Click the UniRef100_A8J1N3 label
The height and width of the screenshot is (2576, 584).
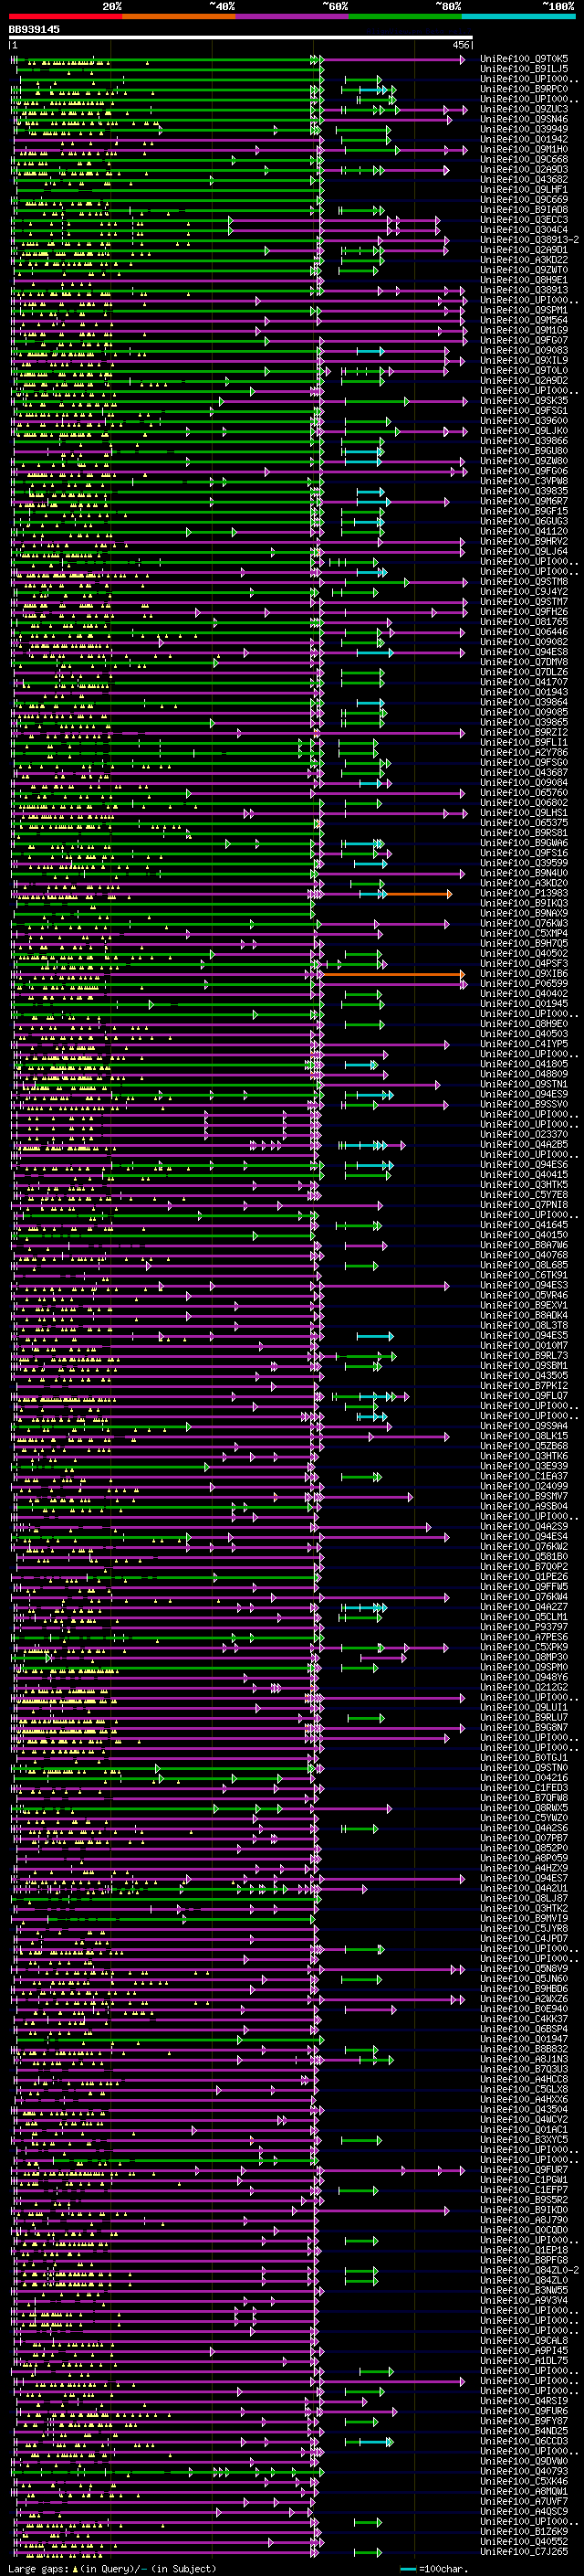pos(524,2059)
